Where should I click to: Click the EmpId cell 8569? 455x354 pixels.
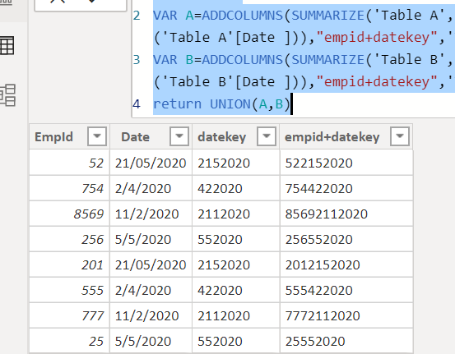click(x=69, y=214)
